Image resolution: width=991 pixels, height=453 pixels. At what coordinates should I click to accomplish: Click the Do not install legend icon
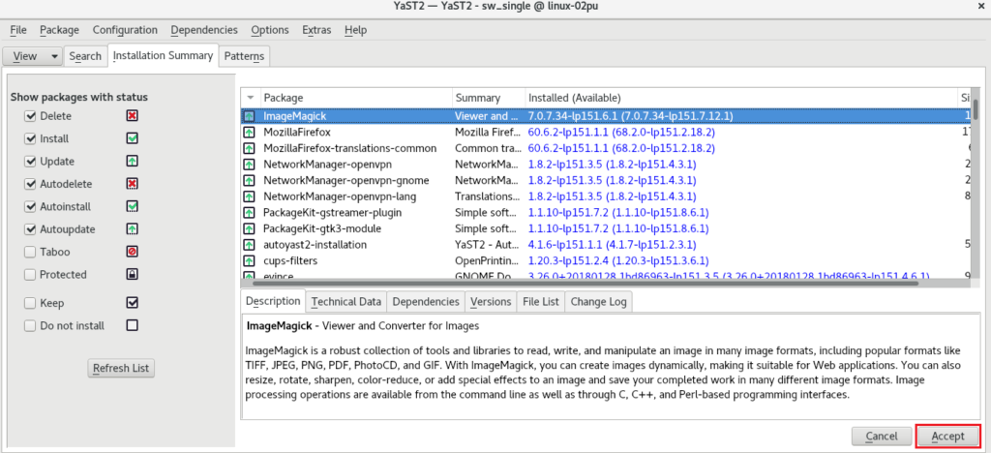click(132, 325)
